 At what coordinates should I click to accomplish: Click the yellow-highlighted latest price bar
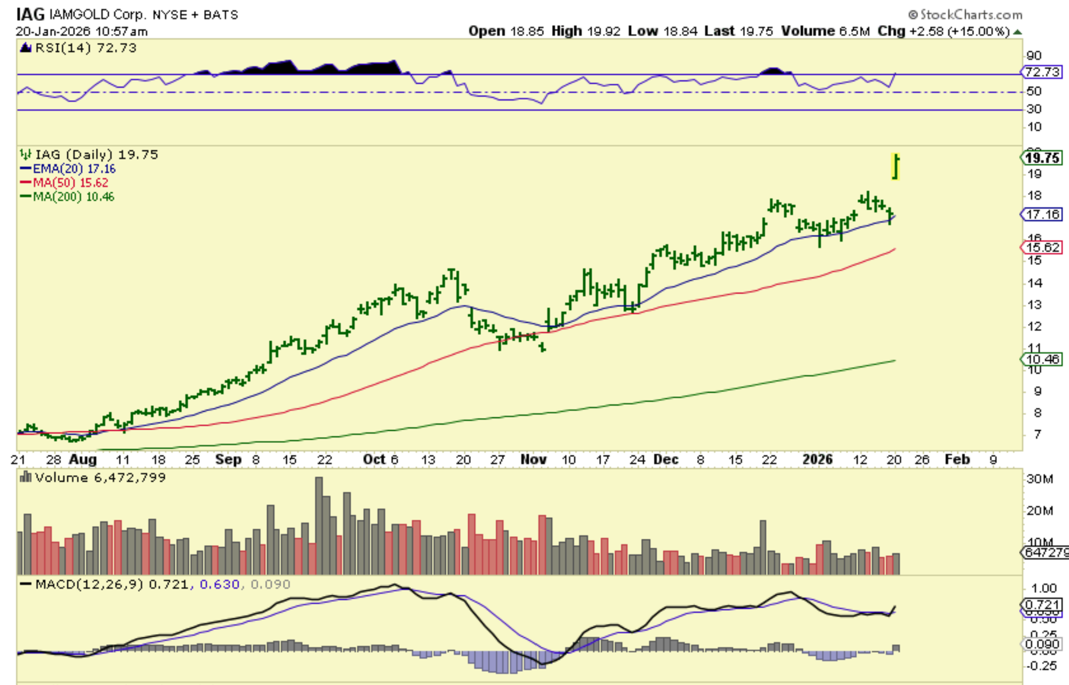[x=896, y=166]
